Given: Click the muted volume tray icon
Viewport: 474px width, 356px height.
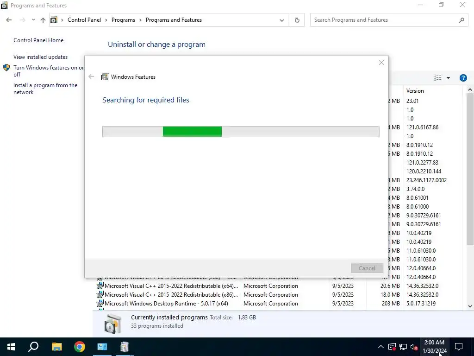Looking at the screenshot, I should [x=414, y=347].
